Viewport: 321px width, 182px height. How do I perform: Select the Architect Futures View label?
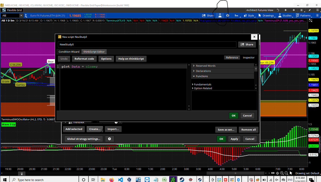(x=260, y=10)
